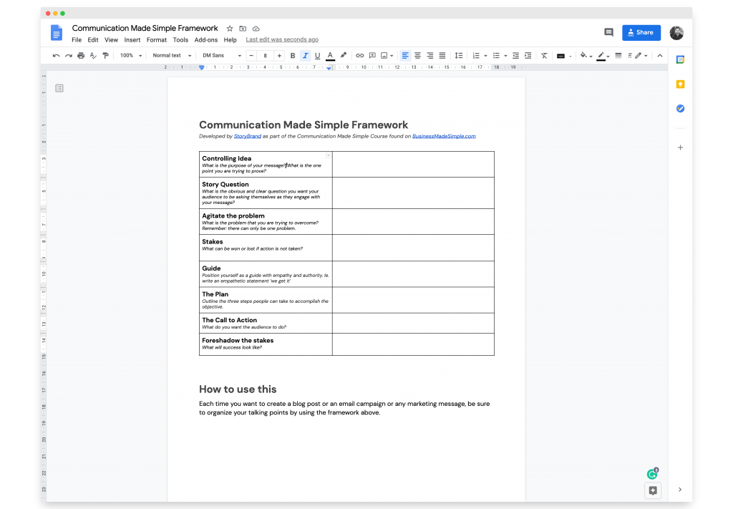Open Google Tasks in the side panel

680,108
